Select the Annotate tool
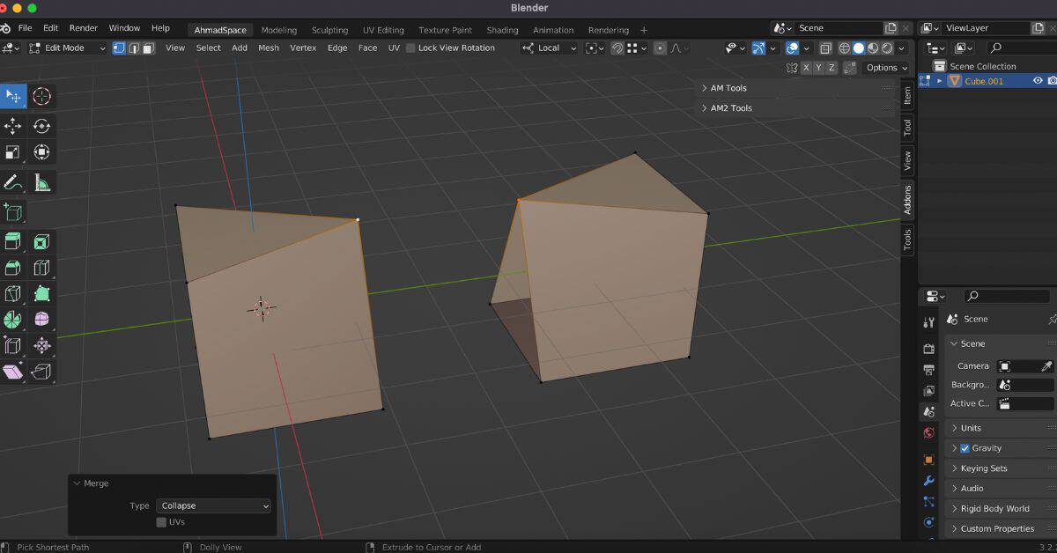The height and width of the screenshot is (553, 1057). [13, 182]
